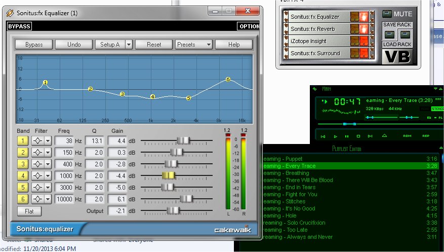Toggle the red power button for Sonitus:fx Equalizer

click(364, 17)
